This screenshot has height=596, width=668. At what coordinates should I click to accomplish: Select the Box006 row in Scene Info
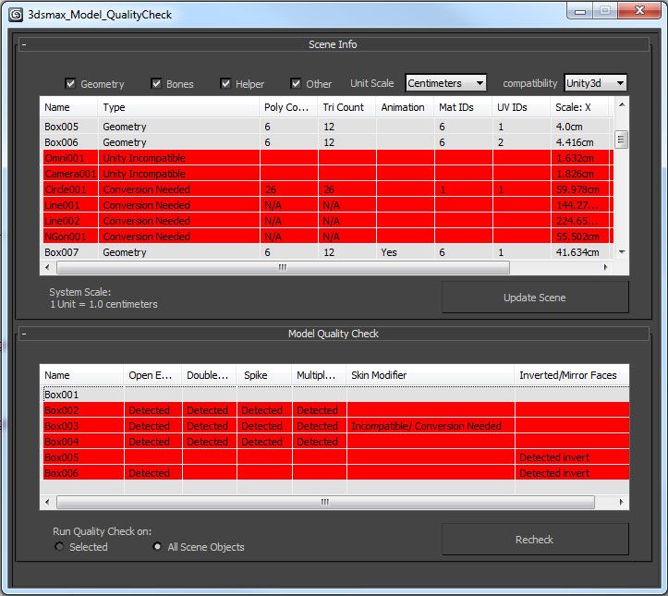point(327,142)
